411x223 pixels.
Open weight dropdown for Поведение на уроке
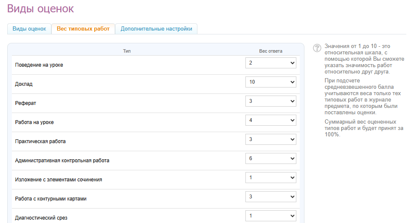pos(271,63)
